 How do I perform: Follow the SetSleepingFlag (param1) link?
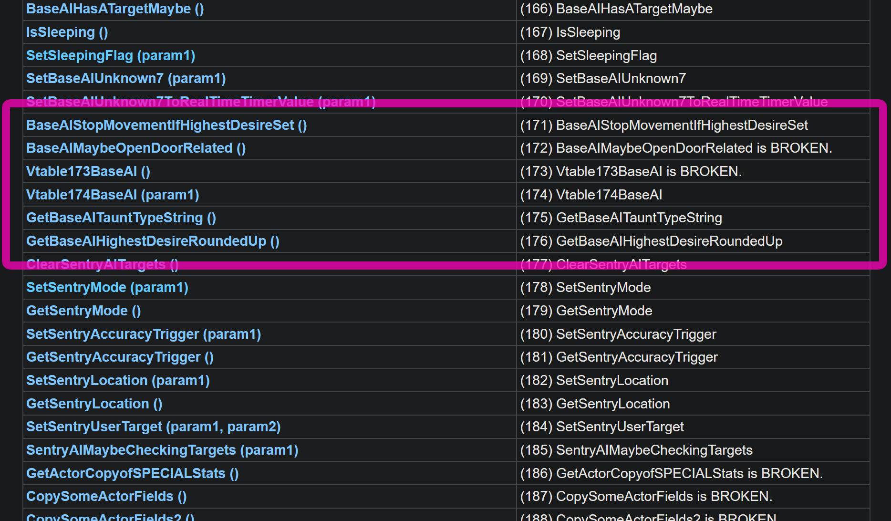[111, 55]
